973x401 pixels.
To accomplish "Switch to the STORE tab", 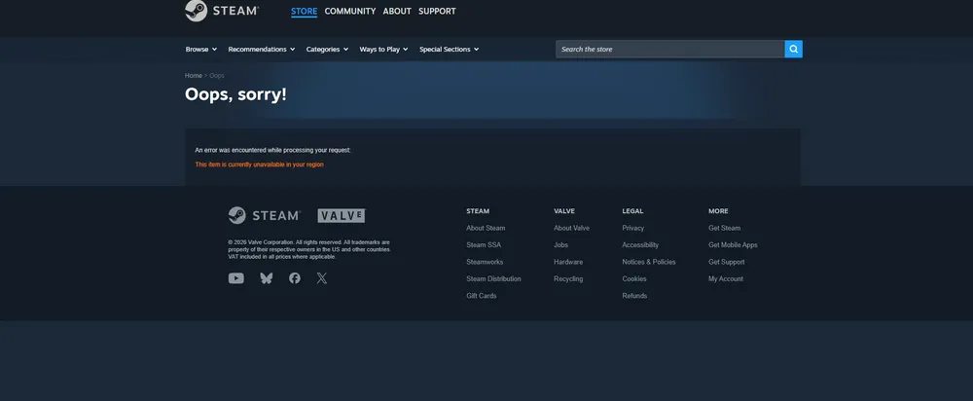I will pos(304,11).
